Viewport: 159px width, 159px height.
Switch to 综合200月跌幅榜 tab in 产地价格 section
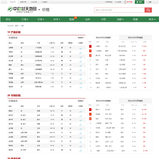[136, 38]
